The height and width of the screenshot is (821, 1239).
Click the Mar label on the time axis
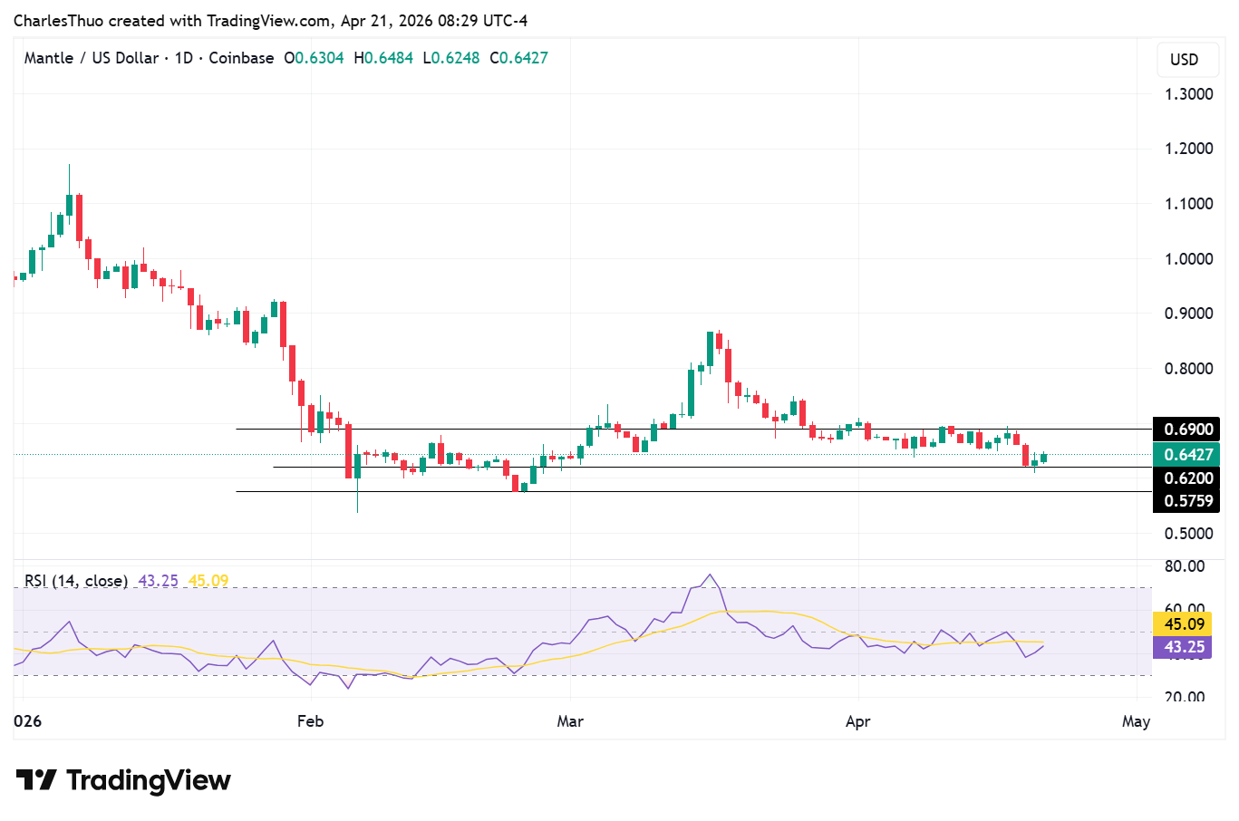click(570, 721)
